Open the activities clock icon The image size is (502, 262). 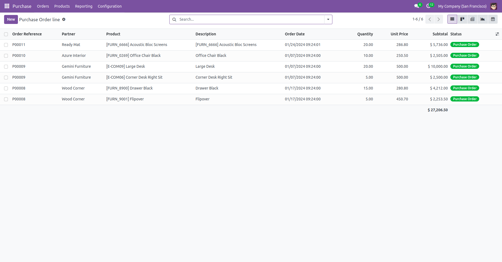pyautogui.click(x=428, y=6)
